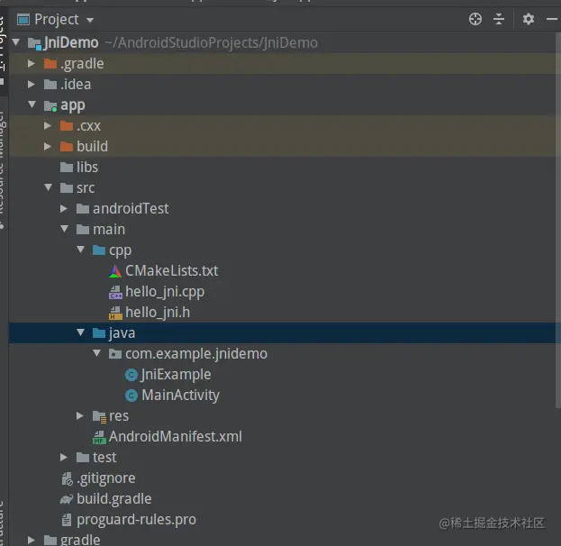This screenshot has height=546, width=561.
Task: Click the orange build folder icon
Action: click(x=67, y=147)
